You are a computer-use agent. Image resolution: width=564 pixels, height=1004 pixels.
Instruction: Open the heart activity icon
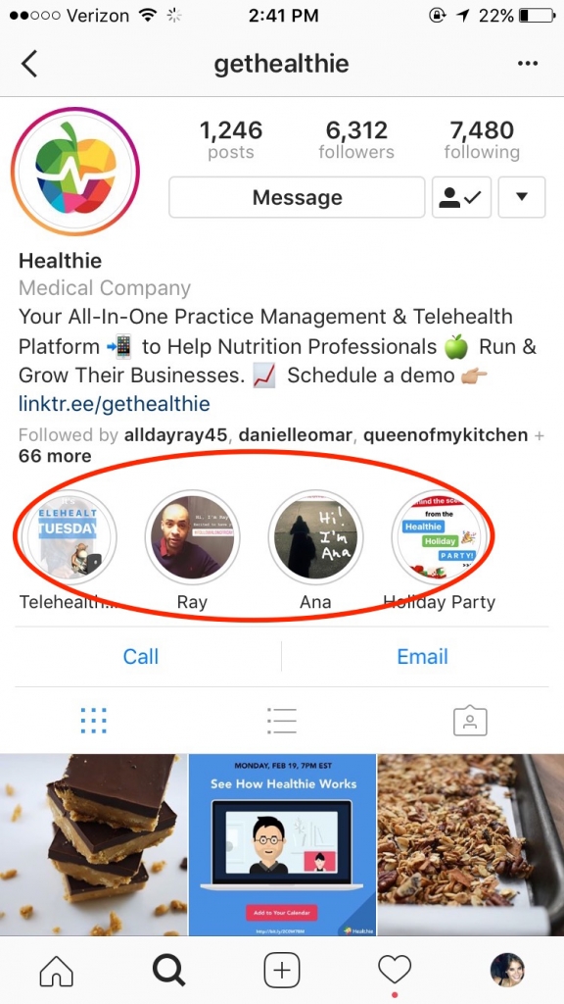[395, 972]
